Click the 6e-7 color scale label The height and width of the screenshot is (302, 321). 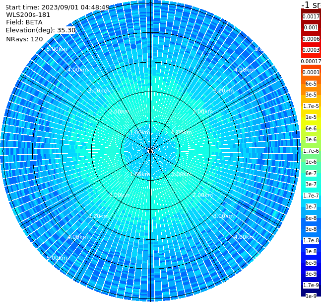click(311, 173)
